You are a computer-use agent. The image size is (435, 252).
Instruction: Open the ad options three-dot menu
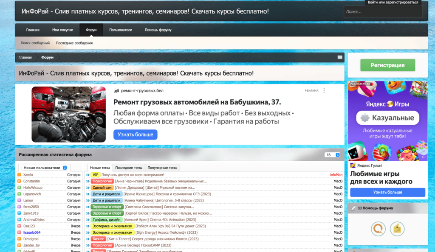click(x=324, y=90)
